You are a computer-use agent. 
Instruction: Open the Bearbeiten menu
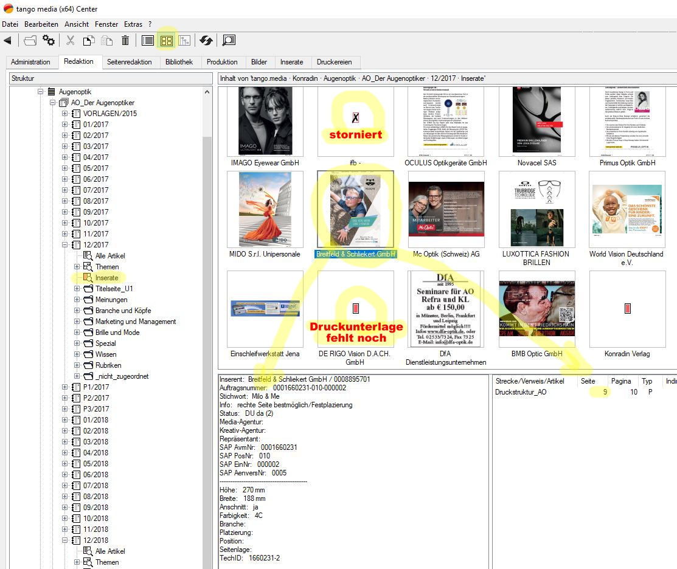41,24
